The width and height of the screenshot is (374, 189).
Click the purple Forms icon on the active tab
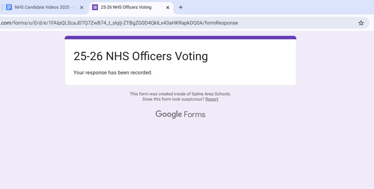pos(95,7)
